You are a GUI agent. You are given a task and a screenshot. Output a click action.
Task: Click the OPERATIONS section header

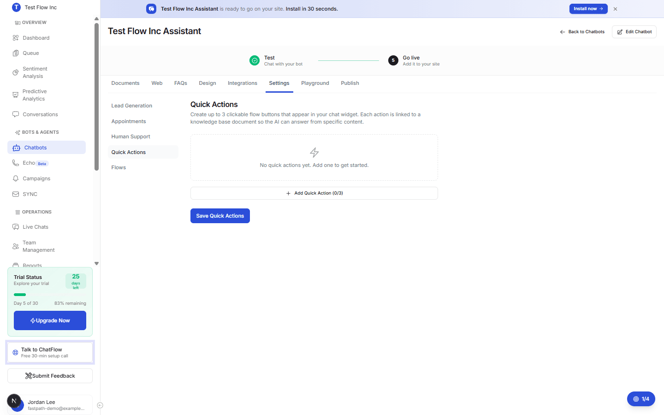point(33,212)
